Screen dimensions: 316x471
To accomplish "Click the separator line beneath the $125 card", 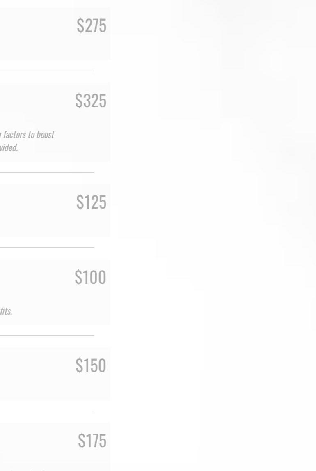I will pyautogui.click(x=47, y=248).
